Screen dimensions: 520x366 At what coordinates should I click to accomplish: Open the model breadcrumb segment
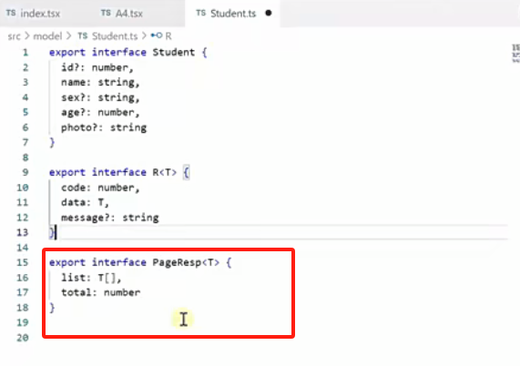pos(47,36)
